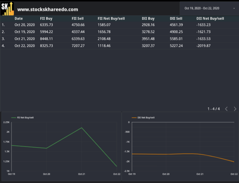
Task: Click the 1 - 4 / 4 pagination label
Action: click(213, 109)
